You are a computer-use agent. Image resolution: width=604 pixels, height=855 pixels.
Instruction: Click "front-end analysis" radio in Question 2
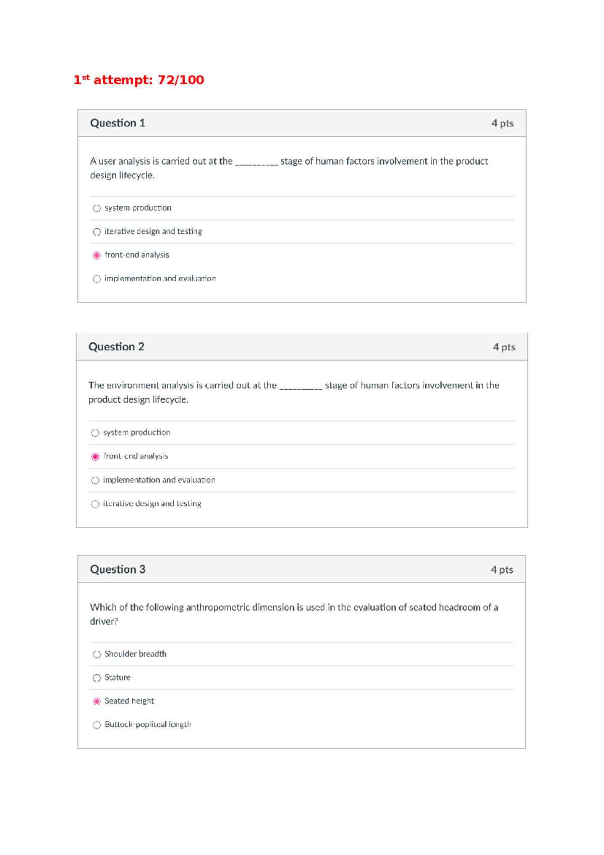pos(95,457)
